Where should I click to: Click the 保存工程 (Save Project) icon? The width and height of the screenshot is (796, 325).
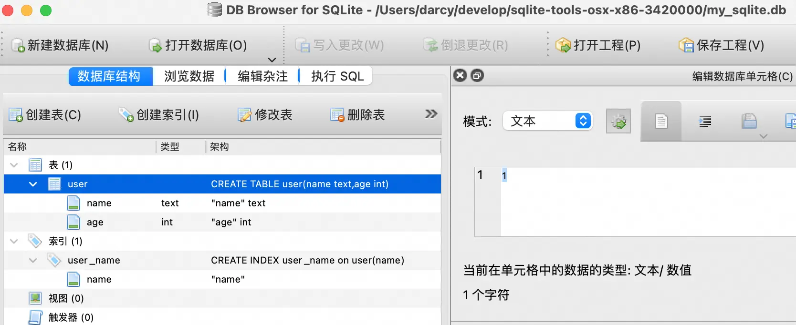point(686,45)
